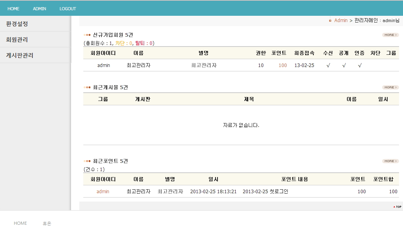Click LOGOUT in top navigation bar
The height and width of the screenshot is (237, 403).
click(x=68, y=9)
